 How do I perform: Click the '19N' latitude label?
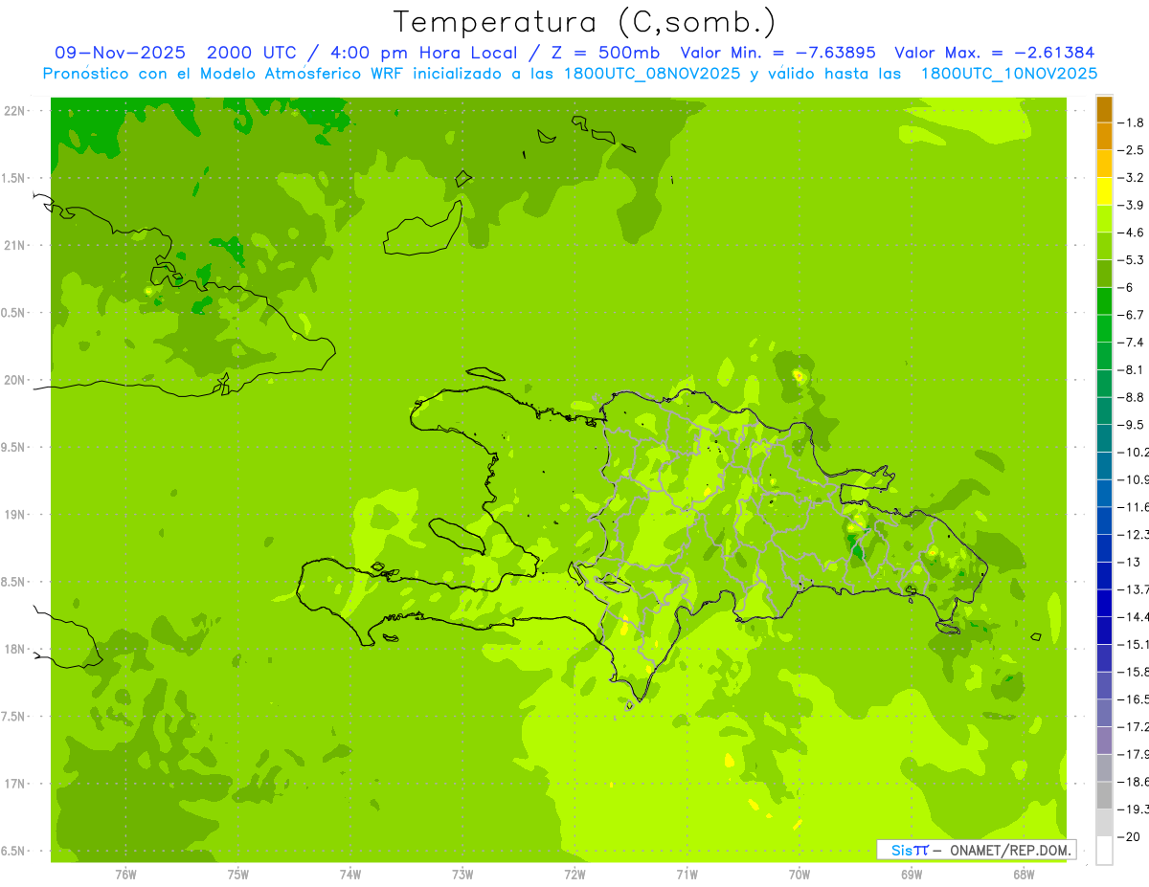click(14, 515)
